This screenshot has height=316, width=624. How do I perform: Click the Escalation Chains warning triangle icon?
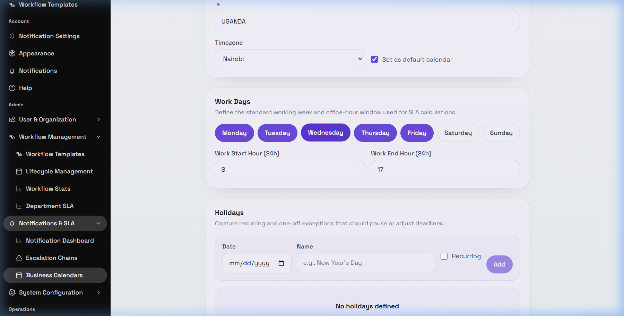pyautogui.click(x=19, y=258)
